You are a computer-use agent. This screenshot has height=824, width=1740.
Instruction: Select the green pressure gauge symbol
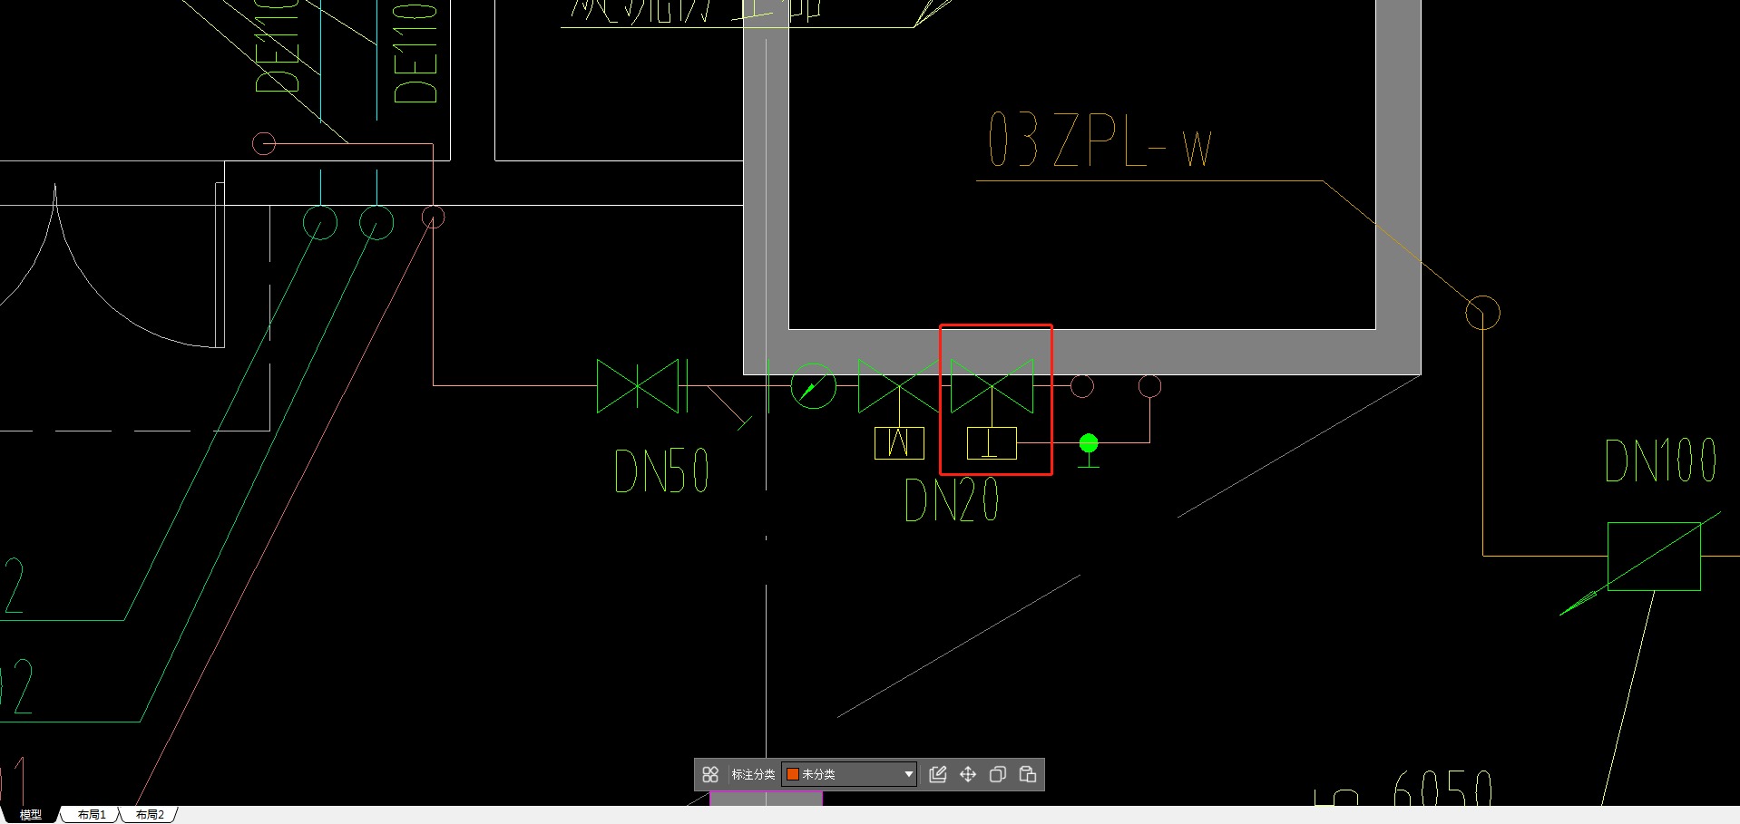coord(813,387)
